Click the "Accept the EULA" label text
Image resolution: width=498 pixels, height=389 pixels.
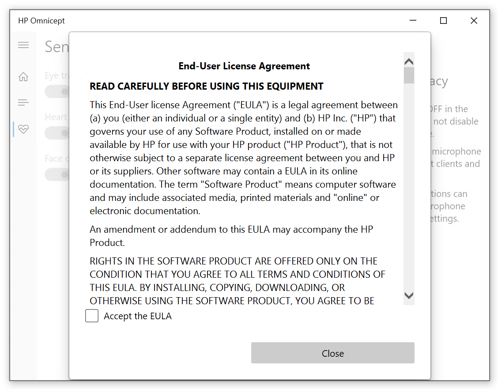tap(137, 316)
